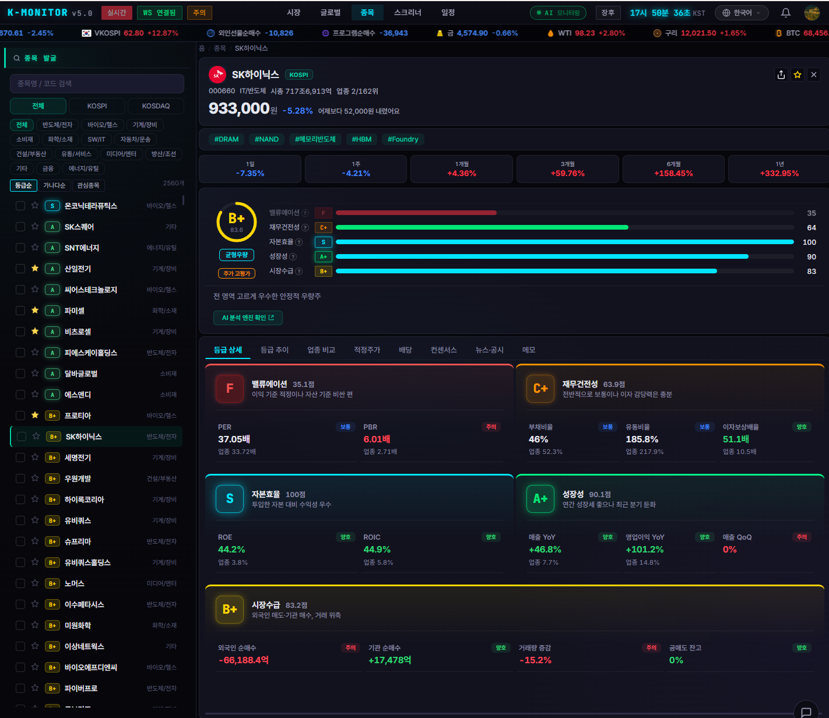This screenshot has height=718, width=829.
Task: Select the KOSDAQ market filter
Action: coord(156,106)
